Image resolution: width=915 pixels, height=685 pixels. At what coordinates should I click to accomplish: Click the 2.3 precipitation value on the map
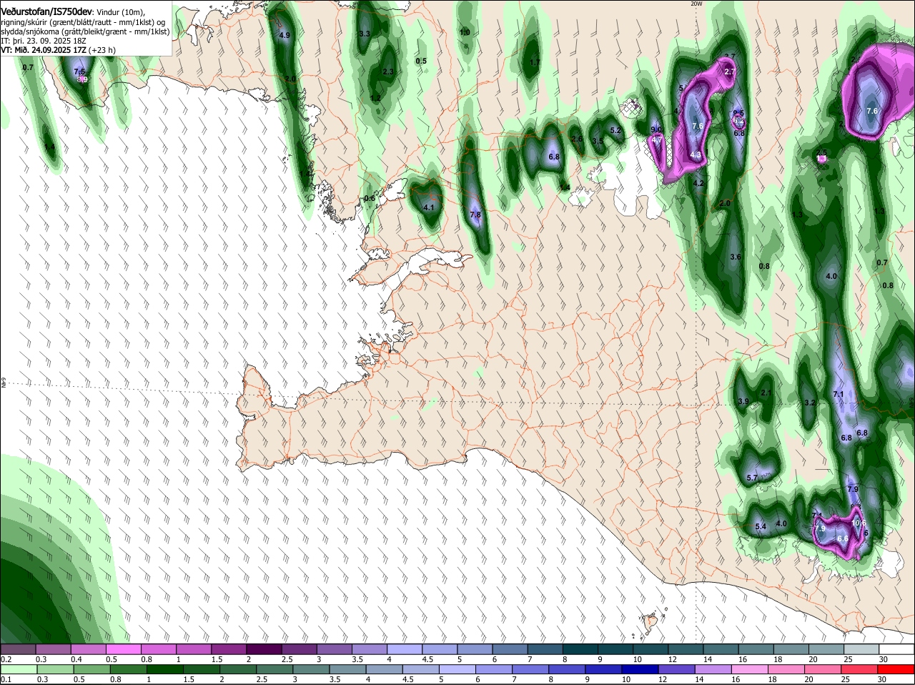coord(388,72)
